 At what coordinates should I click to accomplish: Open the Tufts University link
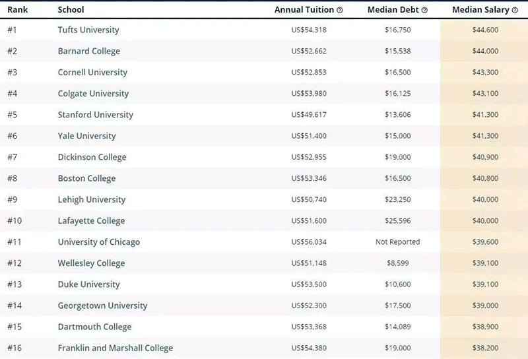click(88, 30)
